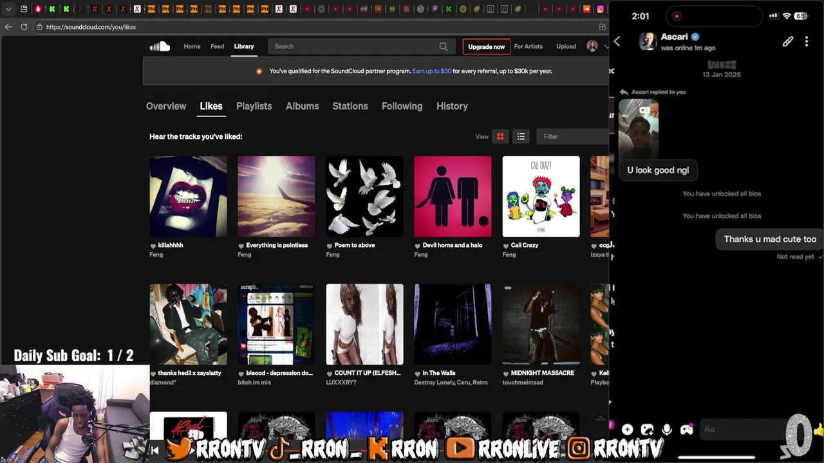Viewport: 824px width, 463px height.
Task: Unlike MIDNIGHT MASSACRE with its heart
Action: tap(506, 374)
